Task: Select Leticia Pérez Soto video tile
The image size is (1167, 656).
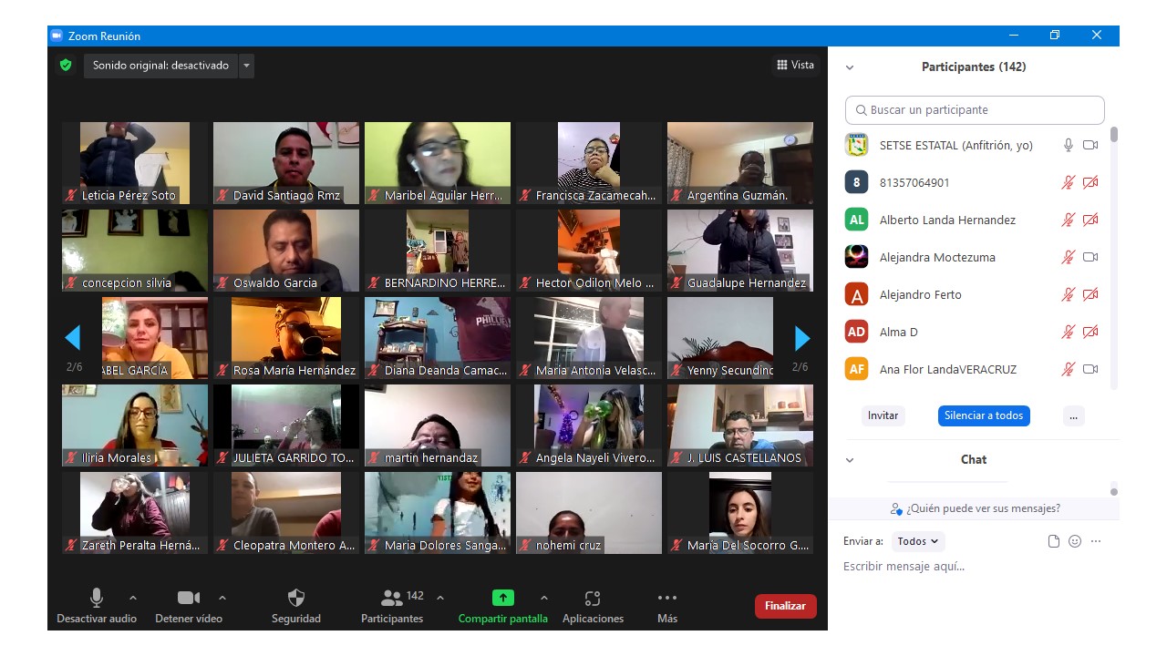Action: coord(135,163)
